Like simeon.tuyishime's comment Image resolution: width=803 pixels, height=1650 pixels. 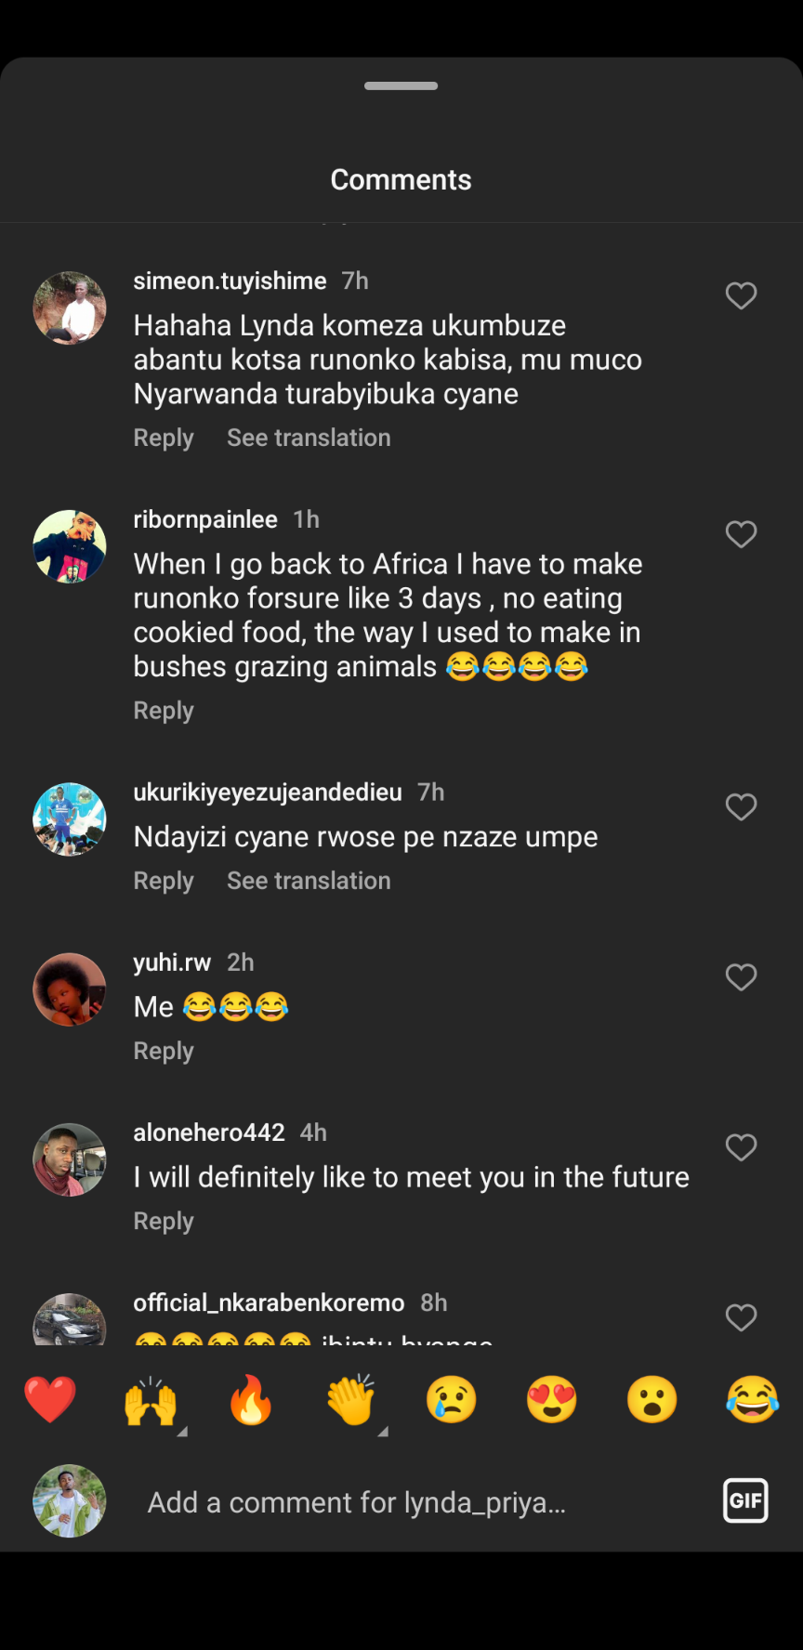pos(741,296)
